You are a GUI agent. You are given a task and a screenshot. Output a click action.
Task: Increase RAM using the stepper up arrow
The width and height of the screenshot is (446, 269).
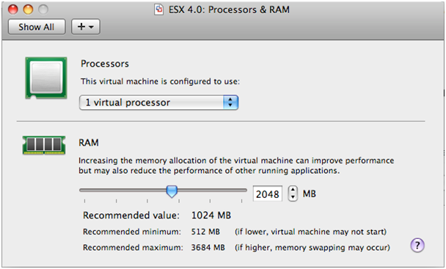293,190
